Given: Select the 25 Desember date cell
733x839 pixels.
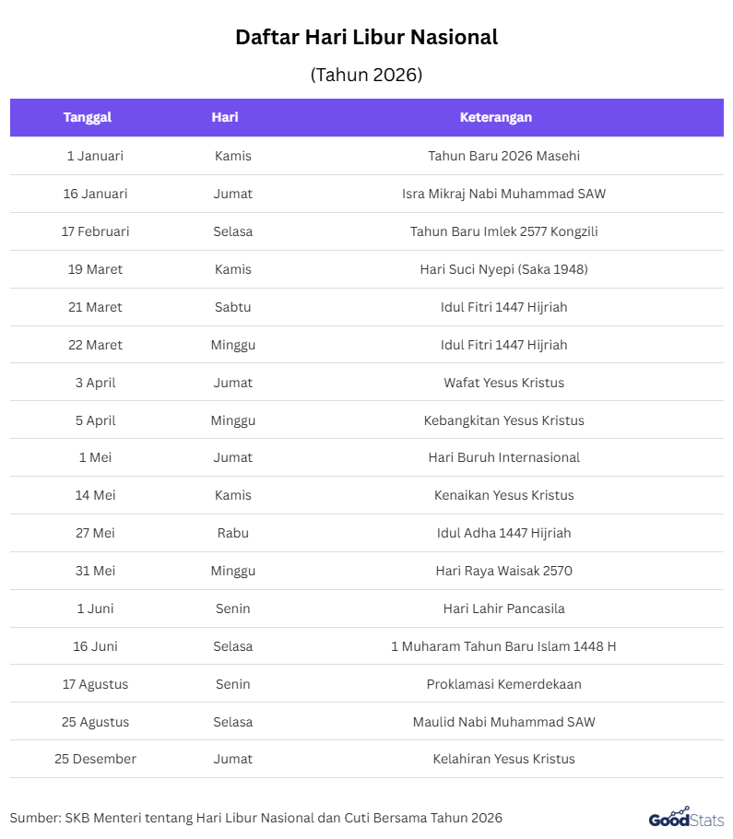Looking at the screenshot, I should click(95, 759).
